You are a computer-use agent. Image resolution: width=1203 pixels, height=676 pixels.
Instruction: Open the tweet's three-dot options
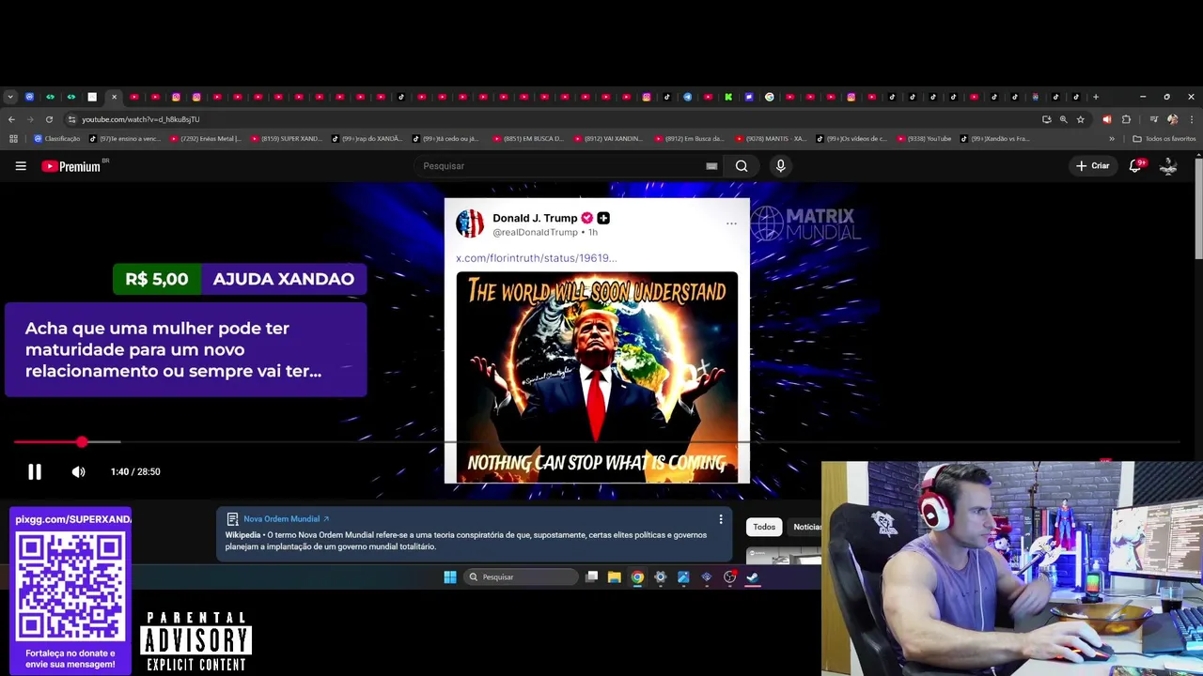click(731, 223)
